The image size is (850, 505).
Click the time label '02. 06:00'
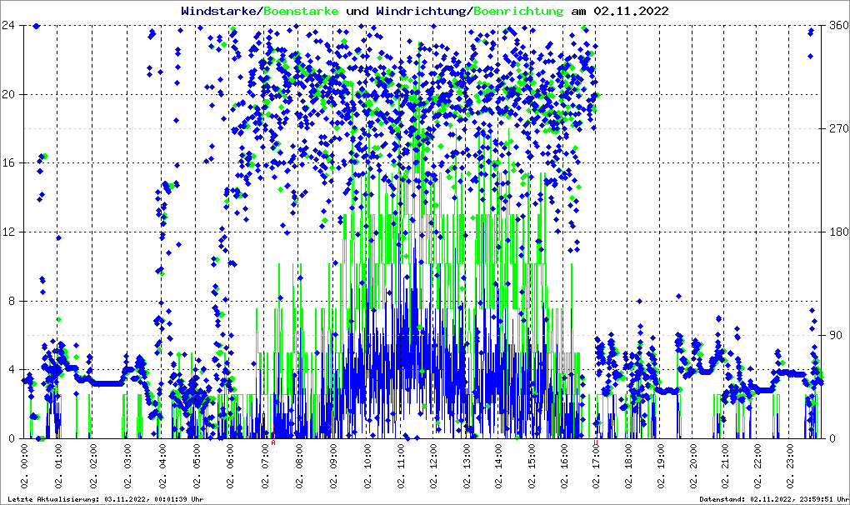click(230, 466)
